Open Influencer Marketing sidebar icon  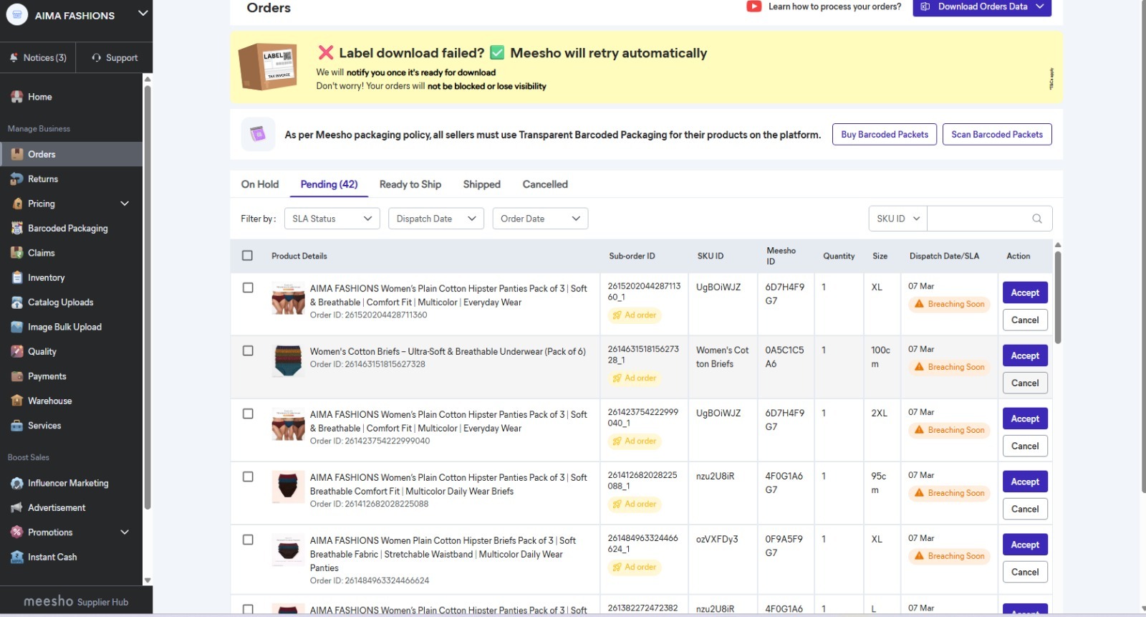(17, 484)
